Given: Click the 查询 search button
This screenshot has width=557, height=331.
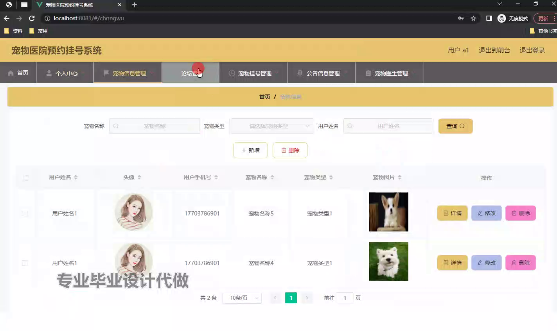Looking at the screenshot, I should [455, 126].
